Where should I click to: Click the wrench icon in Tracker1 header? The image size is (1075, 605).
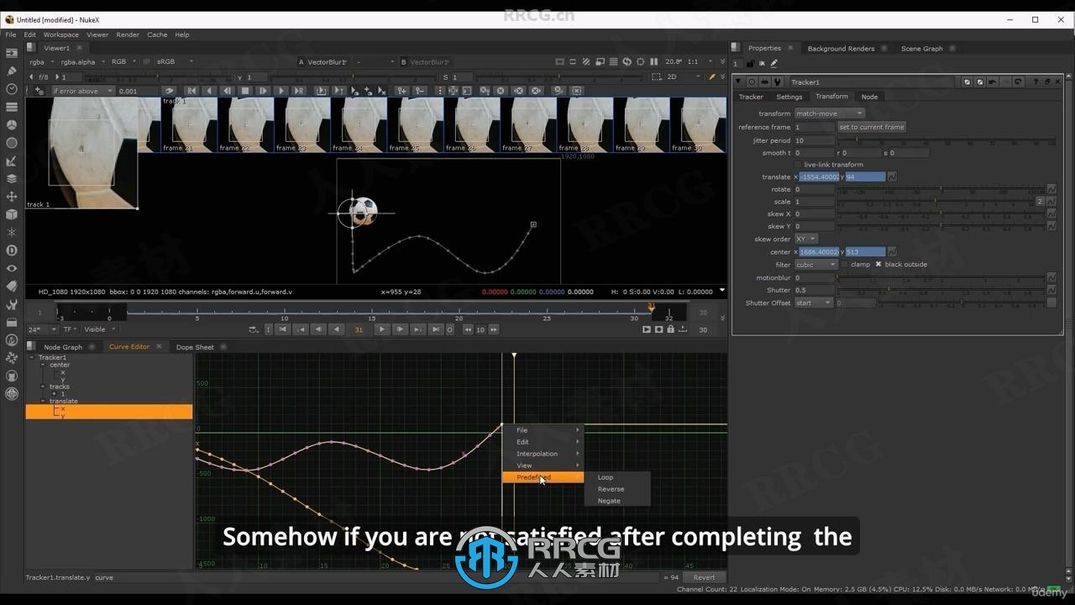[x=778, y=82]
